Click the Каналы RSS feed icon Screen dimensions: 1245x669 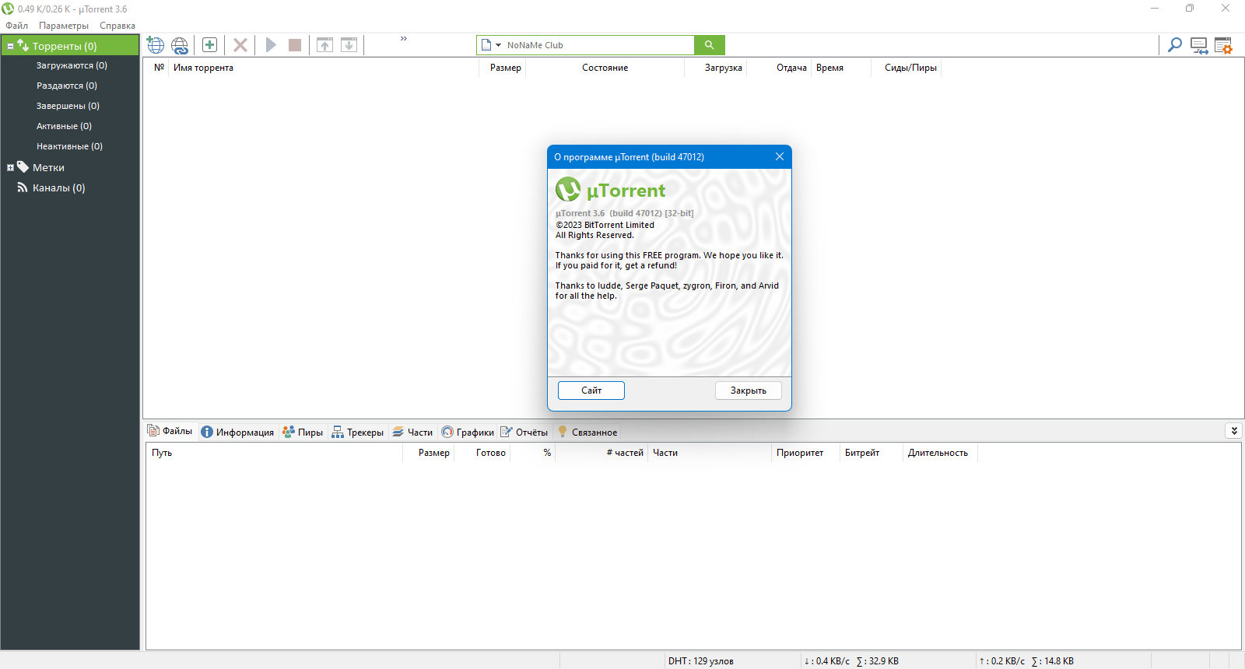click(23, 187)
